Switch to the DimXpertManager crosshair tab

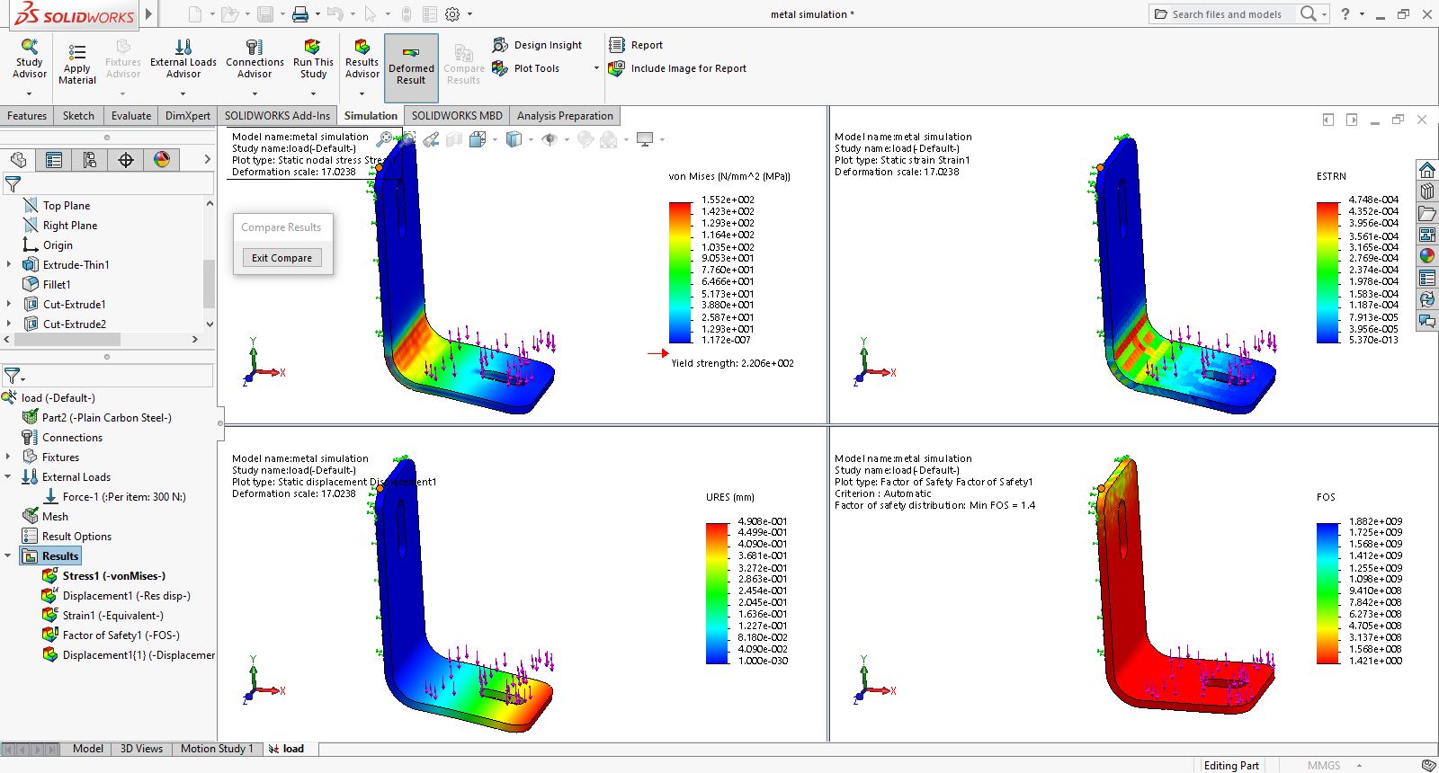pos(126,160)
